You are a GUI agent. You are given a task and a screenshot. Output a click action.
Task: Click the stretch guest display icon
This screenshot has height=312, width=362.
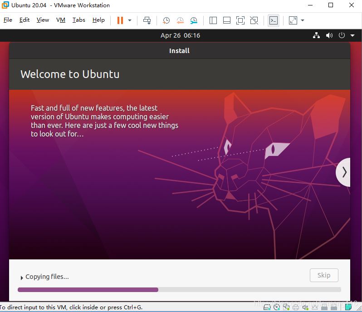(293, 20)
